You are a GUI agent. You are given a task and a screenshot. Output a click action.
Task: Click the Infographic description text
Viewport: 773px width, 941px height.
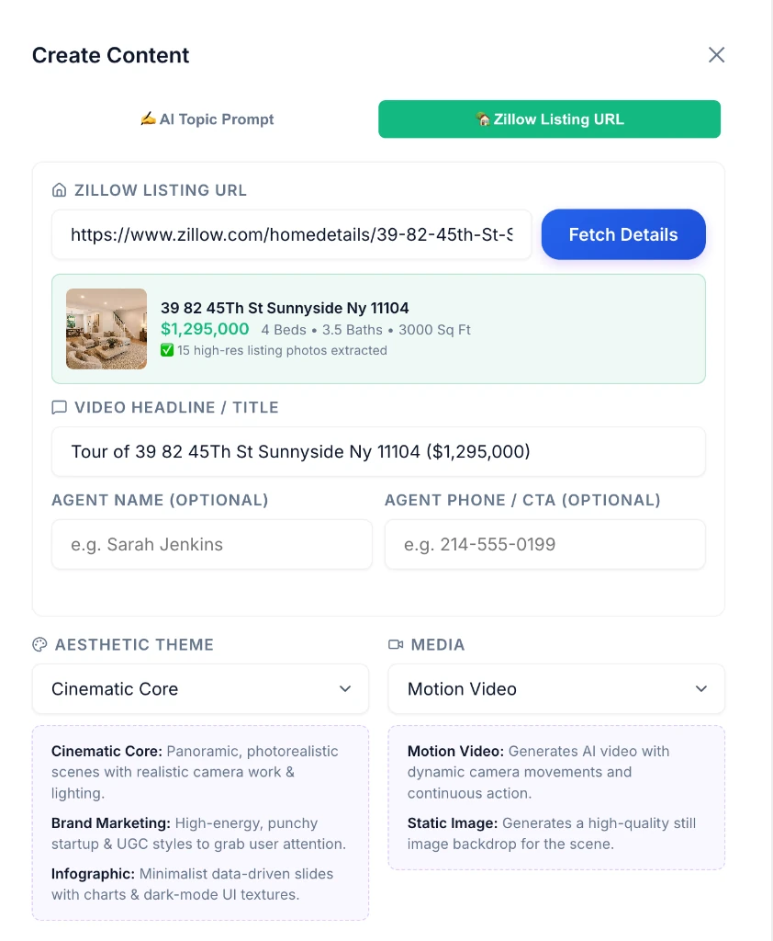[193, 884]
